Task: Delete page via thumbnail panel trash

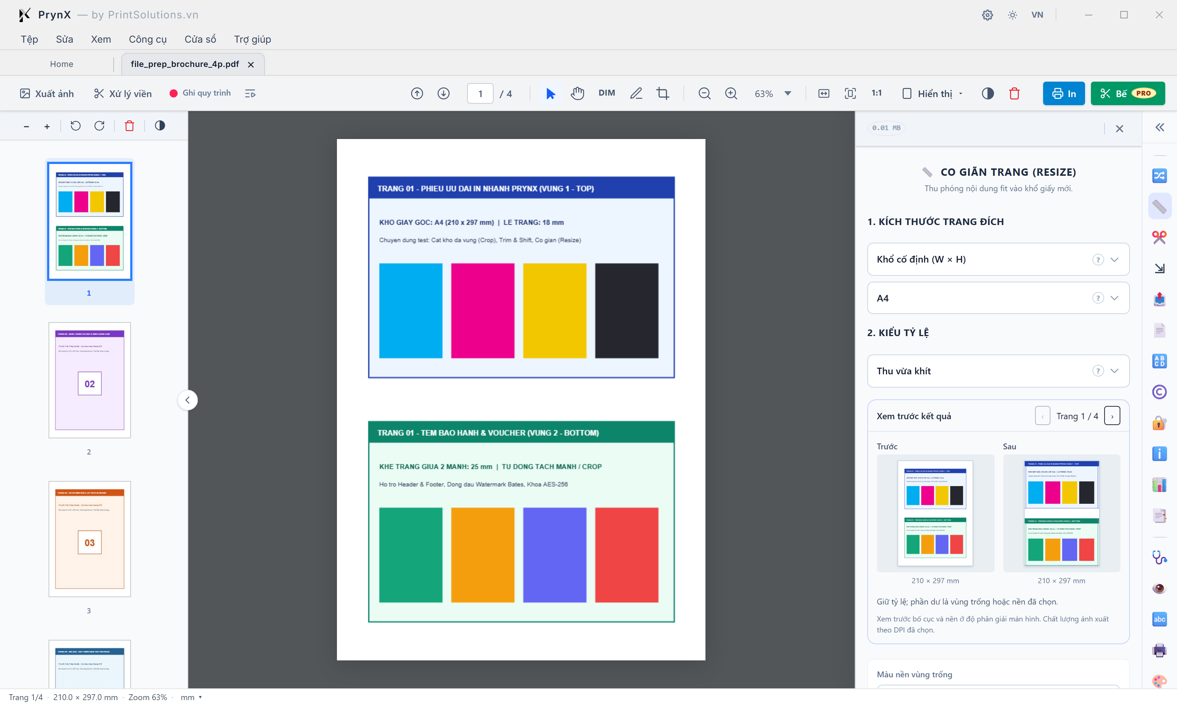Action: coord(129,126)
